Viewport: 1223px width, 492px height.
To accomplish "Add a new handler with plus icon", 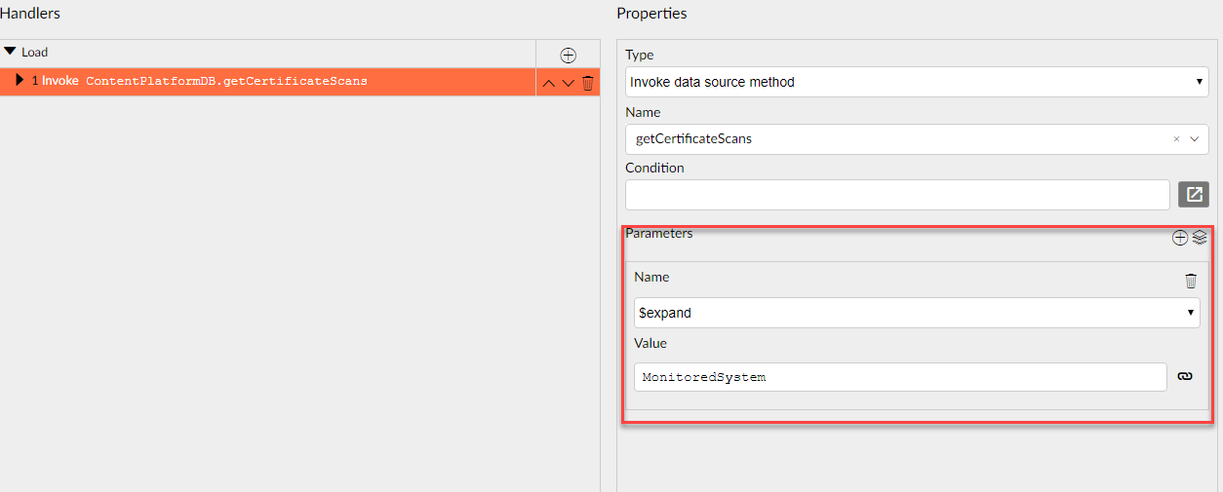I will [569, 56].
